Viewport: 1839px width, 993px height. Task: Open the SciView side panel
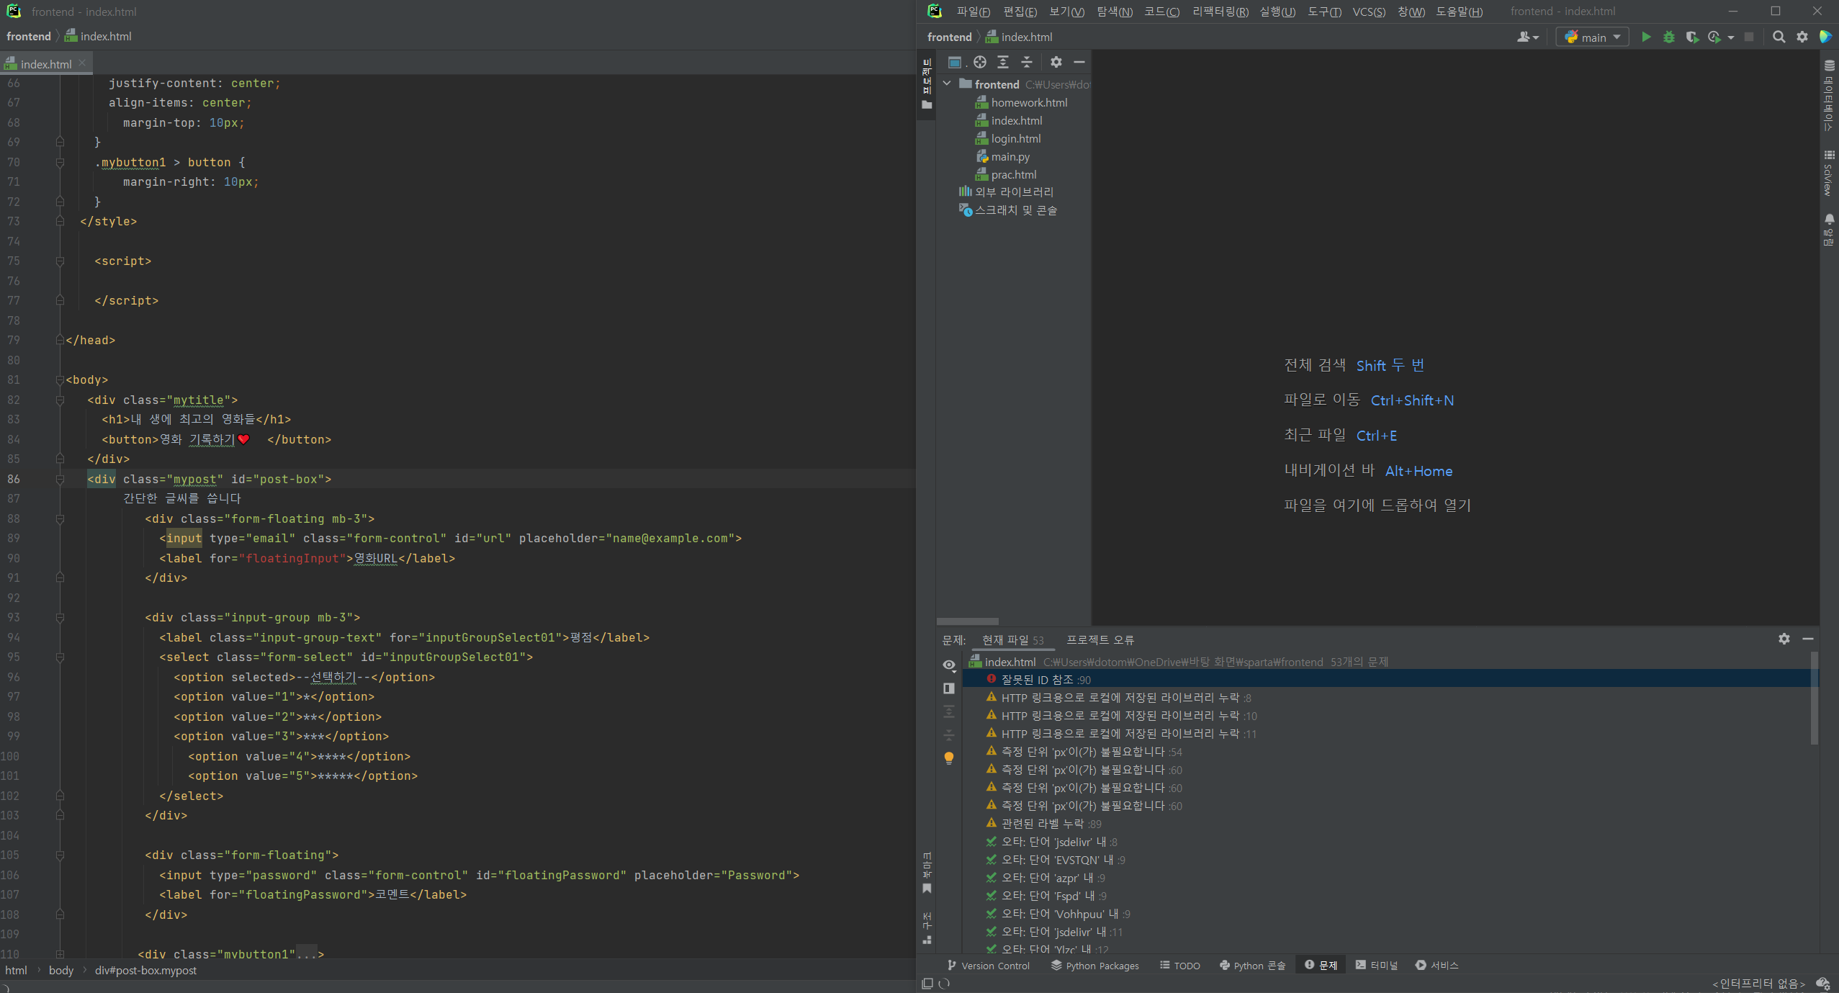coord(1829,173)
